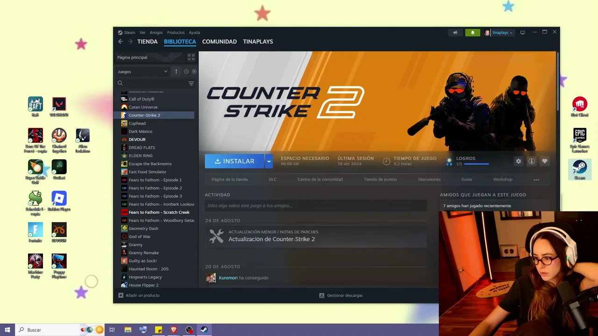Select Cuphead in game list
The width and height of the screenshot is (598, 336).
pos(155,123)
